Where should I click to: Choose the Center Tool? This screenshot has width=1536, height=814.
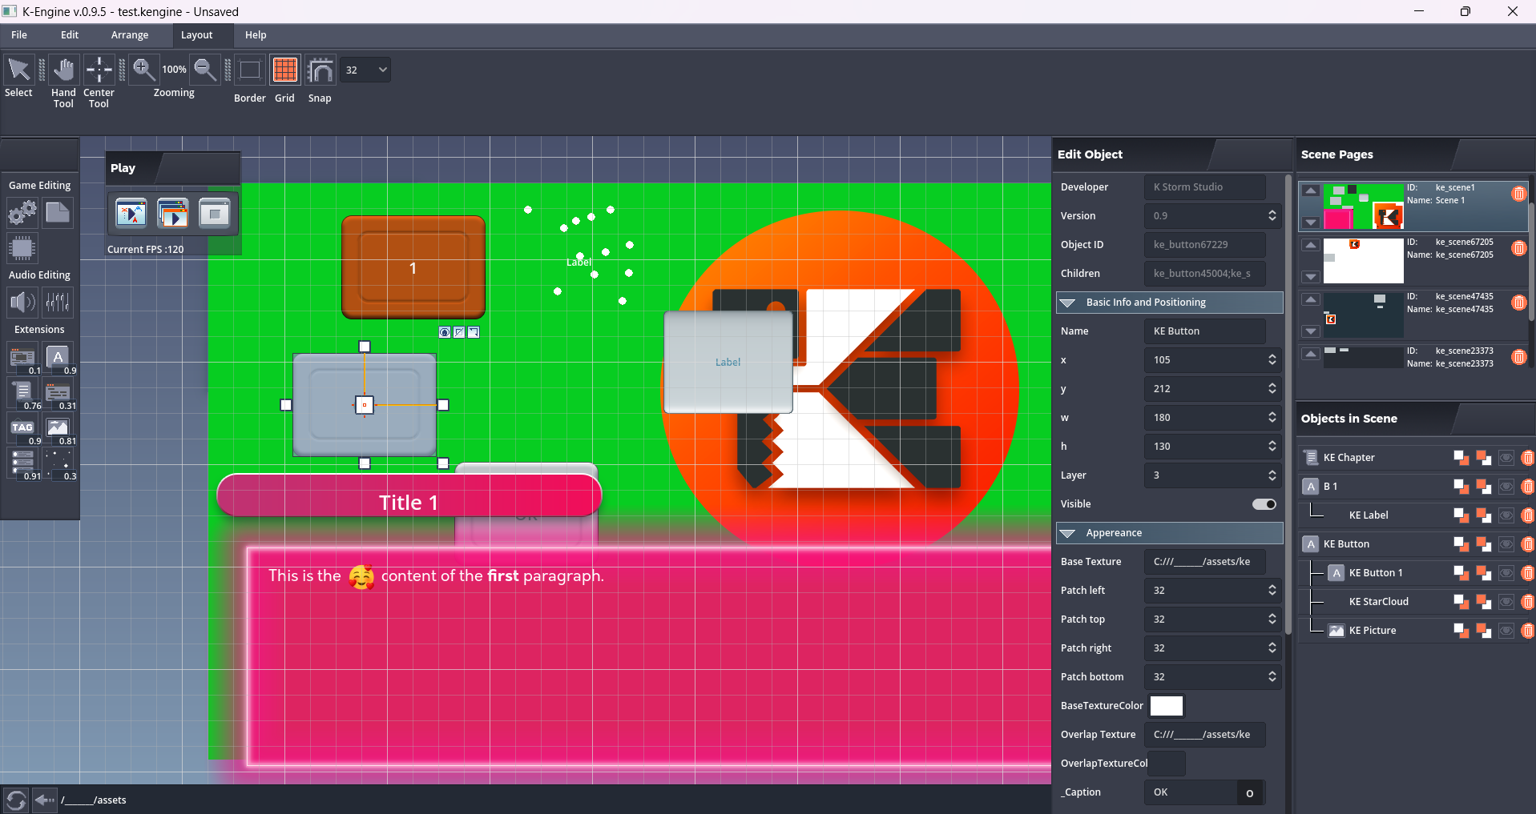99,70
